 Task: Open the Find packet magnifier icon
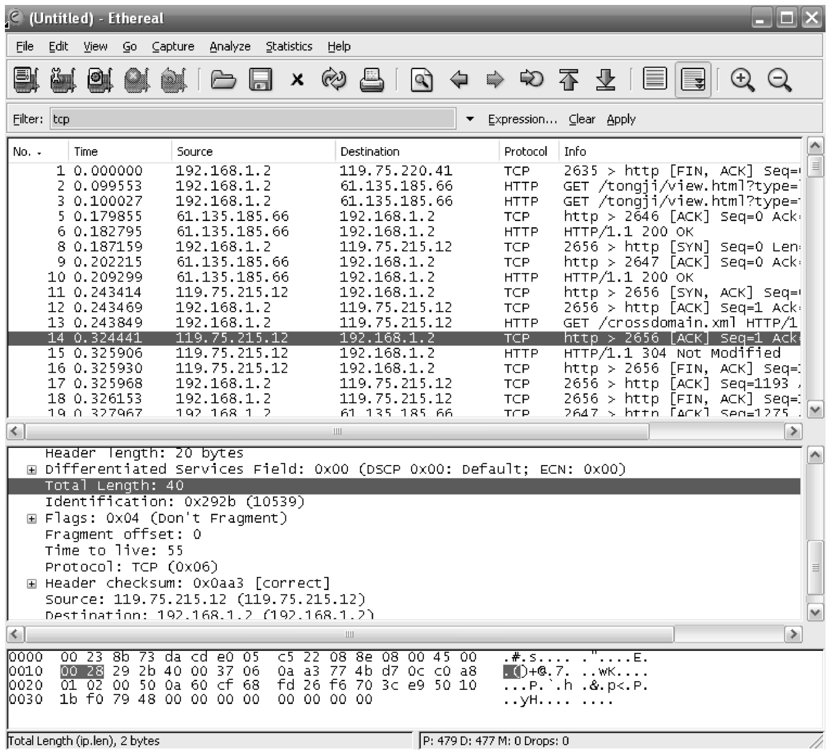click(421, 80)
